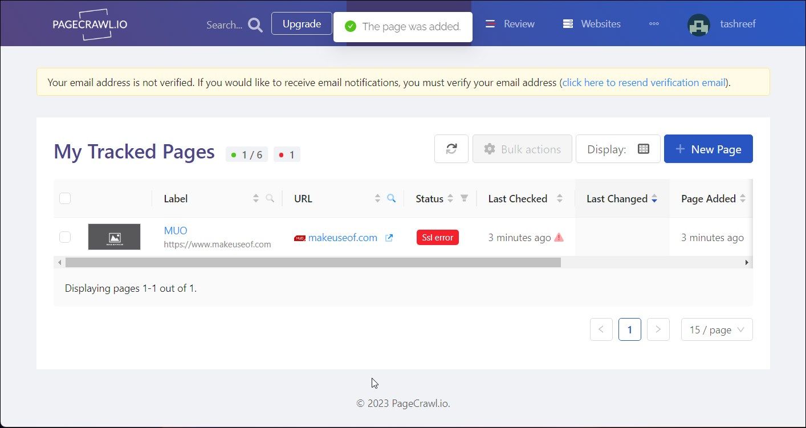
Task: Open the three-dots more menu in header
Action: tap(654, 24)
